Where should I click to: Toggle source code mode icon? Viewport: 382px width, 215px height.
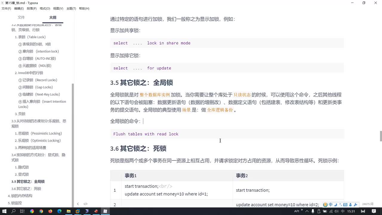(x=85, y=204)
